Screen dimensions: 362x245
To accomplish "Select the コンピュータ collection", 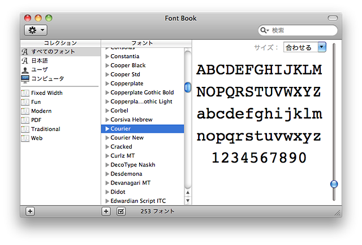I will pos(61,78).
